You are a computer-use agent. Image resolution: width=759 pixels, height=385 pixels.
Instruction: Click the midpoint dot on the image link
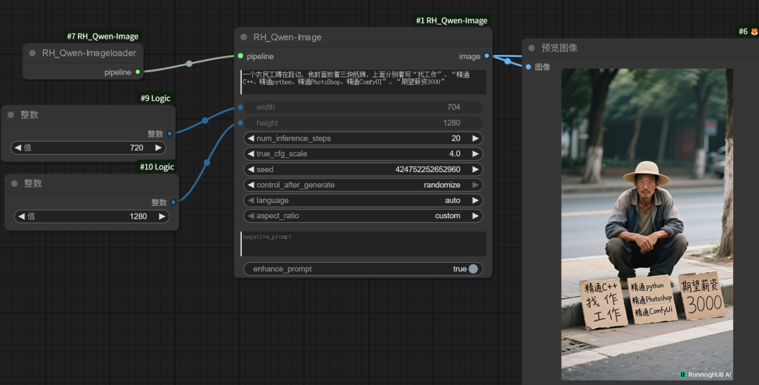pos(507,61)
